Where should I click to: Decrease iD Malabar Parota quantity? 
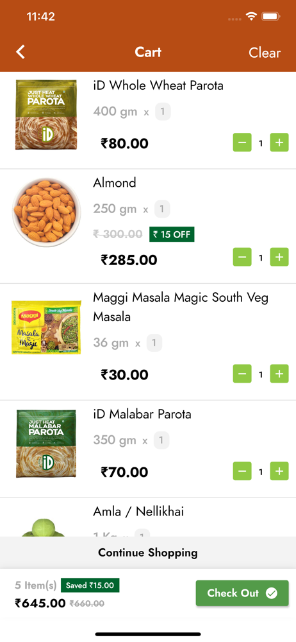click(x=242, y=471)
